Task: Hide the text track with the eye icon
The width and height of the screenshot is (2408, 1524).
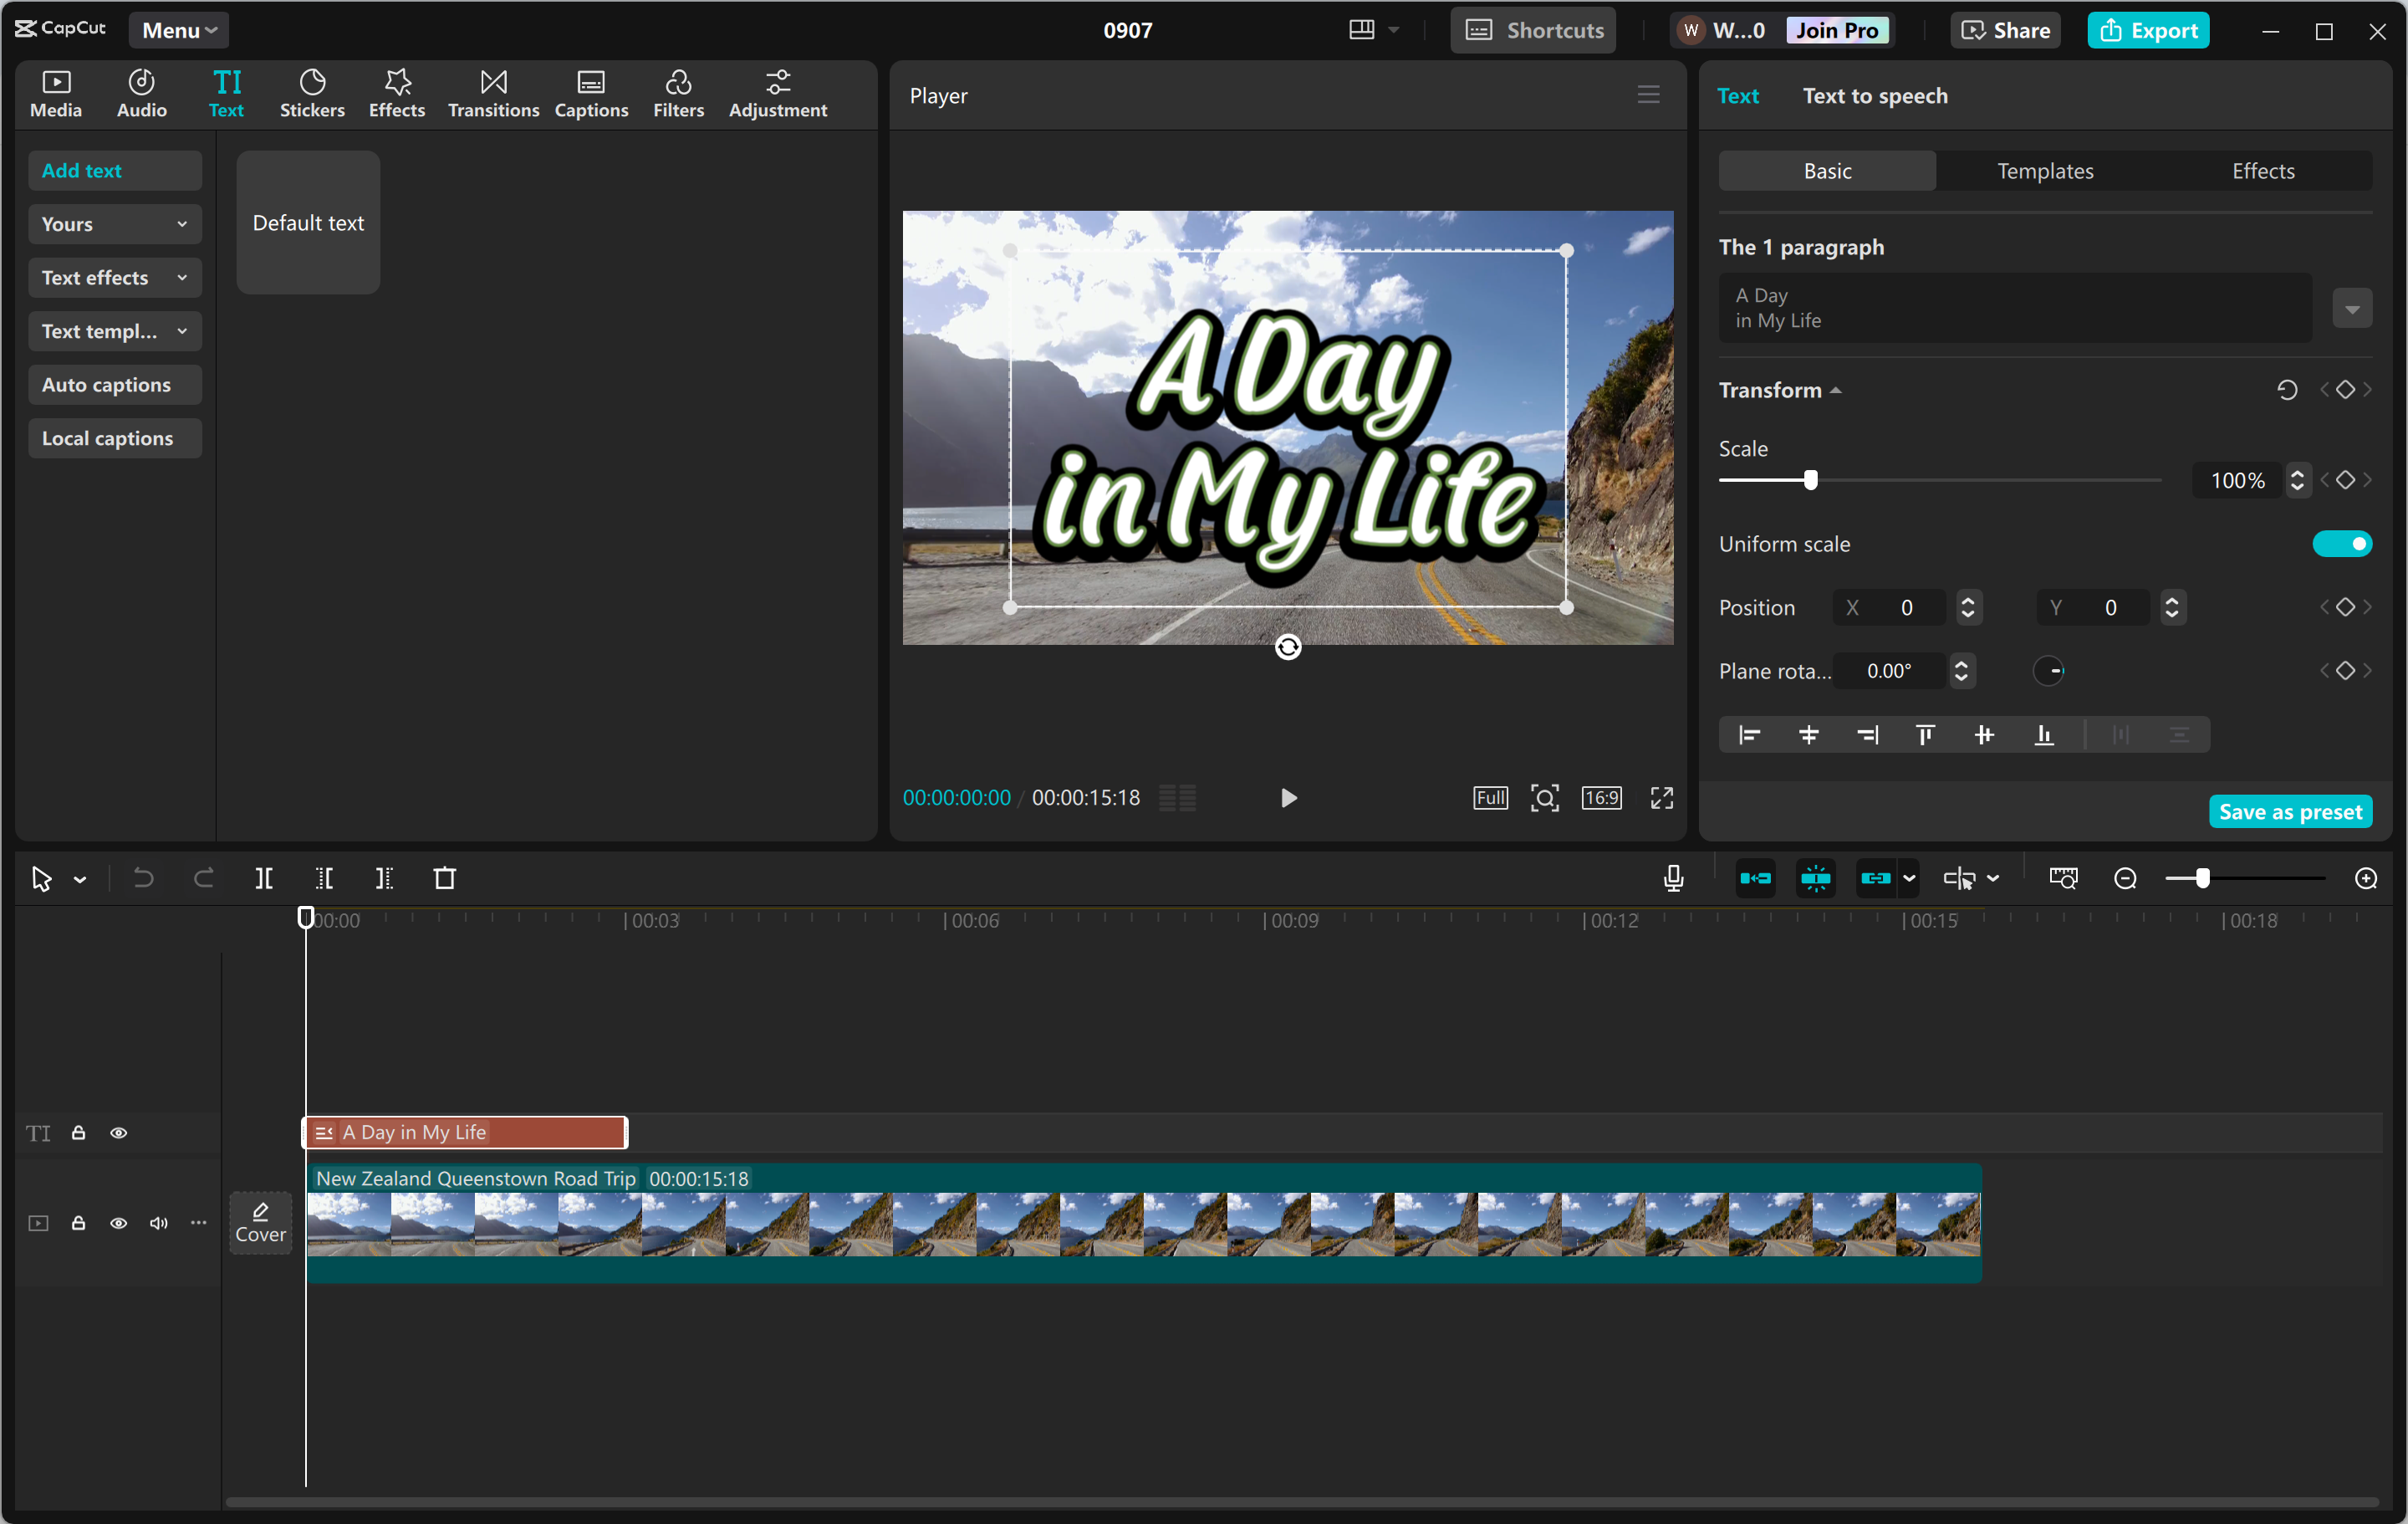Action: (119, 1132)
